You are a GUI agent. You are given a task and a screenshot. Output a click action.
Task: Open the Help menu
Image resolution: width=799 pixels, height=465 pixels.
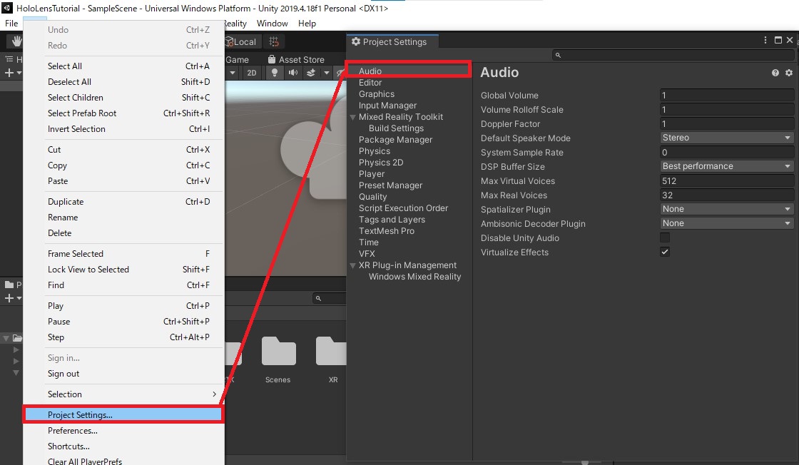coord(307,24)
